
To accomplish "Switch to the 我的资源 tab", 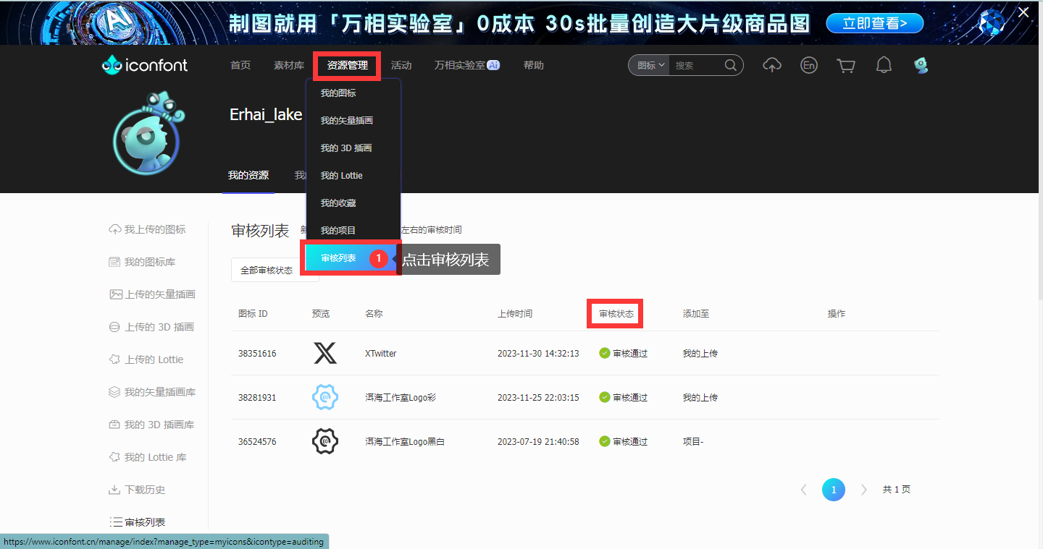I will (248, 175).
